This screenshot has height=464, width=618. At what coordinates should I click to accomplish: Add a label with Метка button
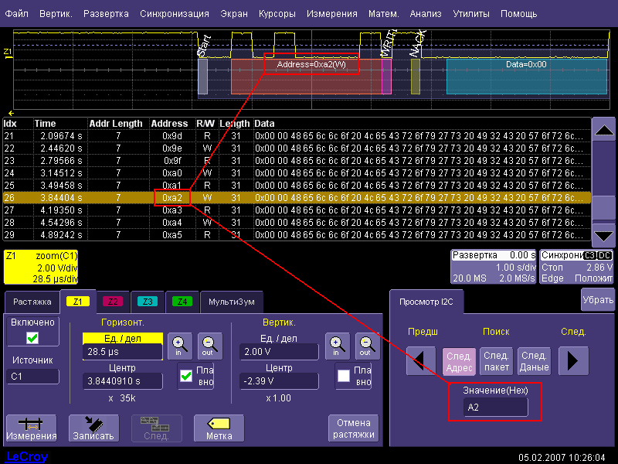point(219,428)
